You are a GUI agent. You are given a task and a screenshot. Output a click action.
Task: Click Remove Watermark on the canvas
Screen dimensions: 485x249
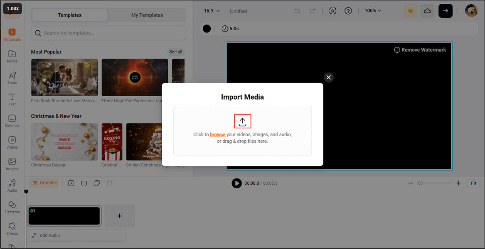pyautogui.click(x=420, y=49)
